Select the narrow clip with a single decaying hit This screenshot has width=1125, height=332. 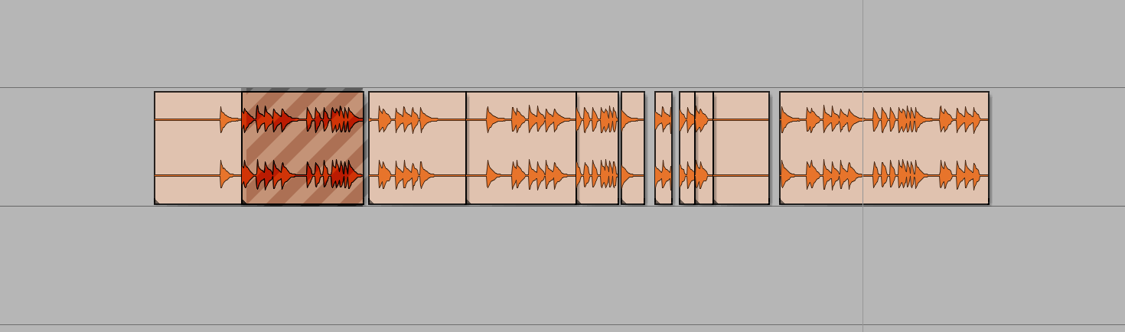click(633, 148)
